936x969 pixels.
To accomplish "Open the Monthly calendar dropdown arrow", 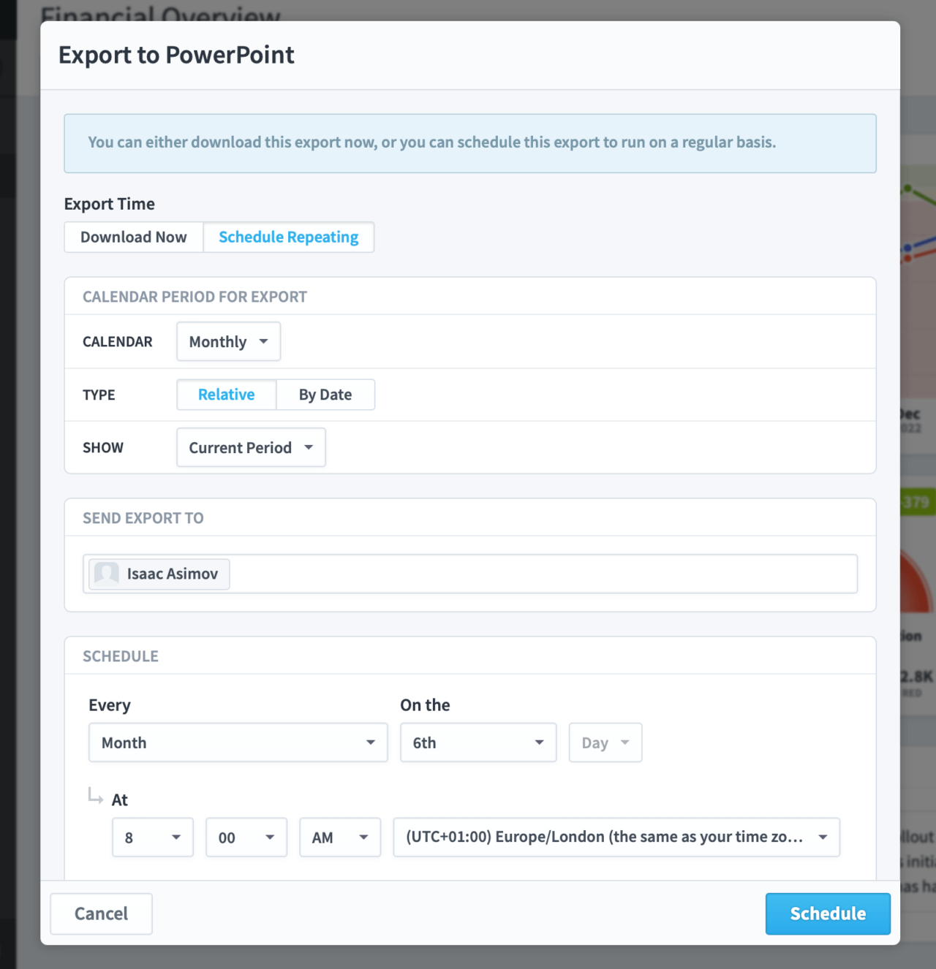I will [263, 341].
